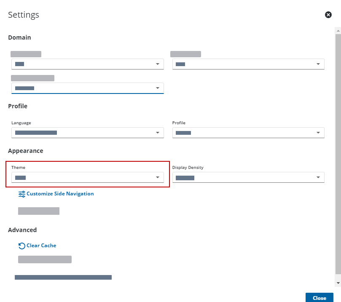Click the Language dropdown arrow
This screenshot has width=341, height=302.
tap(158, 133)
